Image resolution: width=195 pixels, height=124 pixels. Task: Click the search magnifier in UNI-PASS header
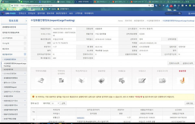click(x=179, y=13)
